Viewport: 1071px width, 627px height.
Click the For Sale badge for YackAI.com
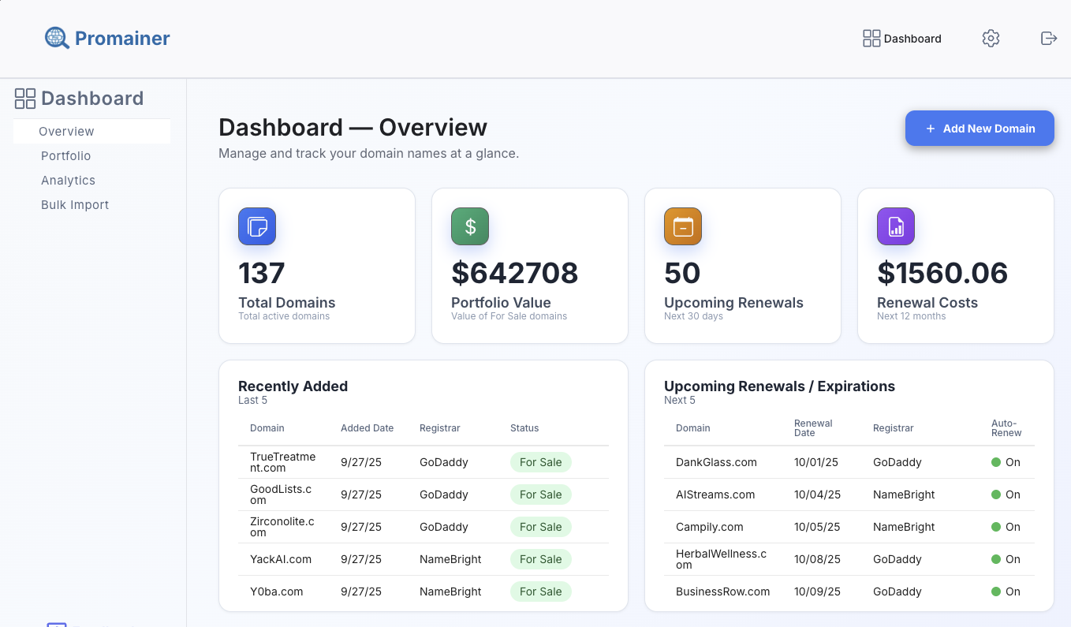pos(540,559)
